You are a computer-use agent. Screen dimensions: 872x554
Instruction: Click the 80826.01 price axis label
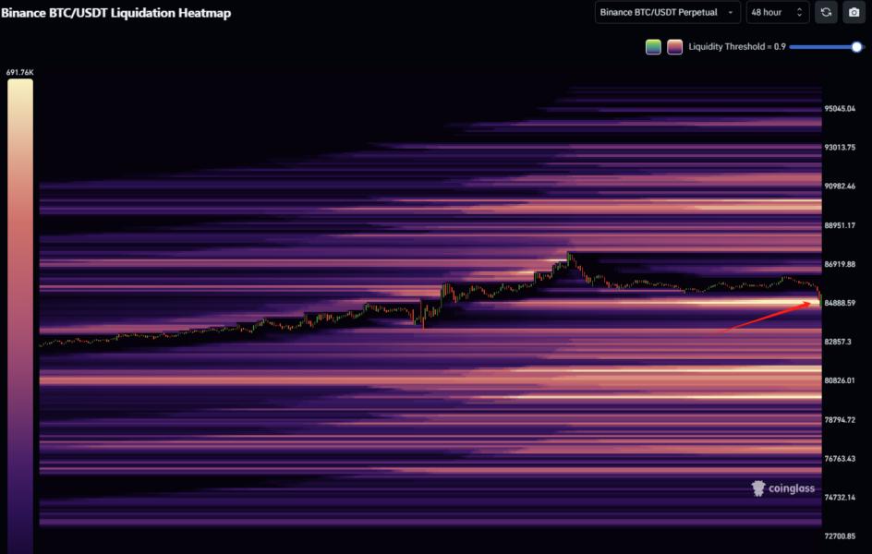[840, 380]
